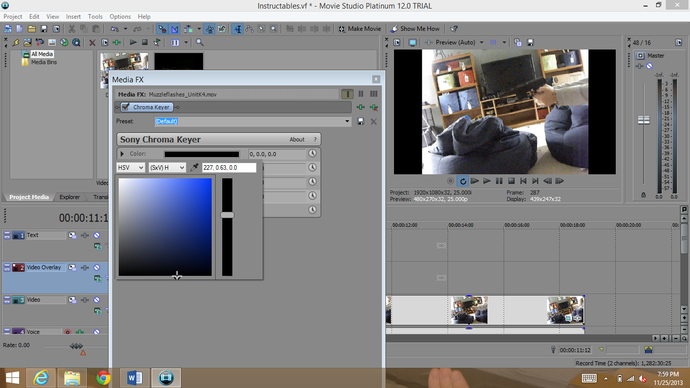Viewport: 690px width, 388px height.
Task: Click inside the blue saturation-value color square
Action: pyautogui.click(x=165, y=227)
